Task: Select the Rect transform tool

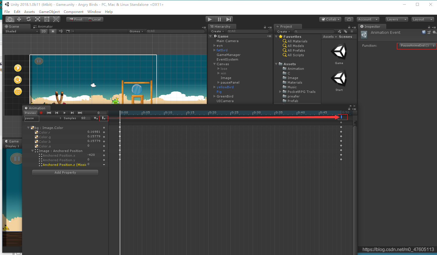Action: [47, 19]
